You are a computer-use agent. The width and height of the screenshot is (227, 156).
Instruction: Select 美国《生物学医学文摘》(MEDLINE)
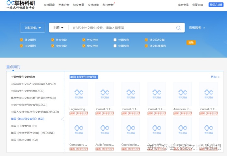tap(32, 133)
